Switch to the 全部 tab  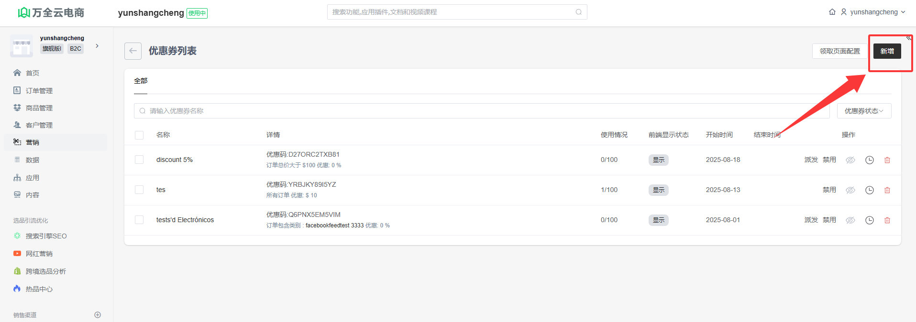click(x=141, y=81)
